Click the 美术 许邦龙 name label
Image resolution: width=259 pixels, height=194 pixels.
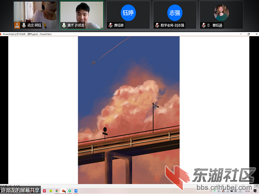(x=76, y=25)
